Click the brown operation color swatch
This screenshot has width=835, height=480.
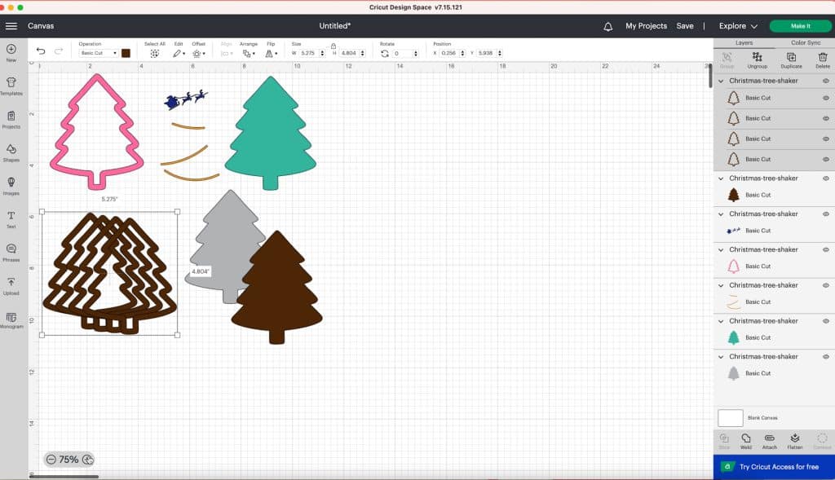pos(126,53)
